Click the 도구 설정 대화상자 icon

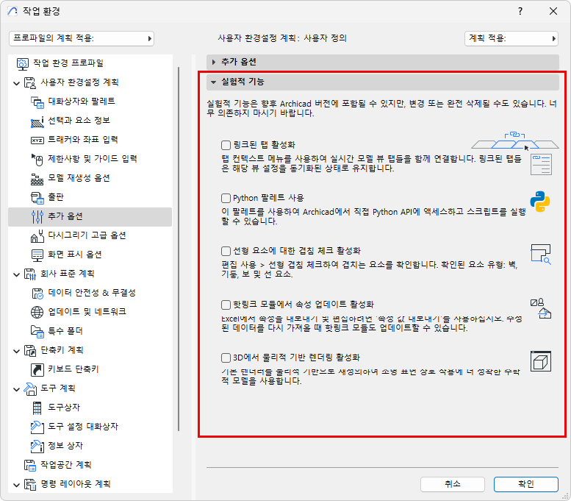(x=37, y=427)
